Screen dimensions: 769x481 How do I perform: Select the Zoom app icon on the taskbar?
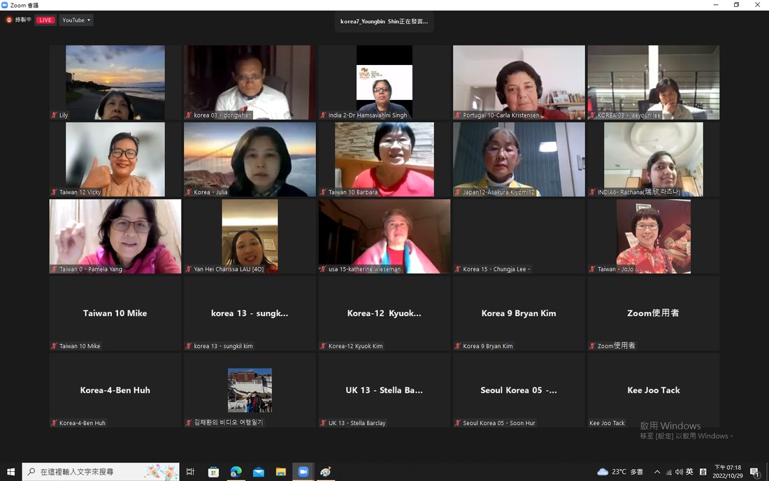[x=303, y=472]
